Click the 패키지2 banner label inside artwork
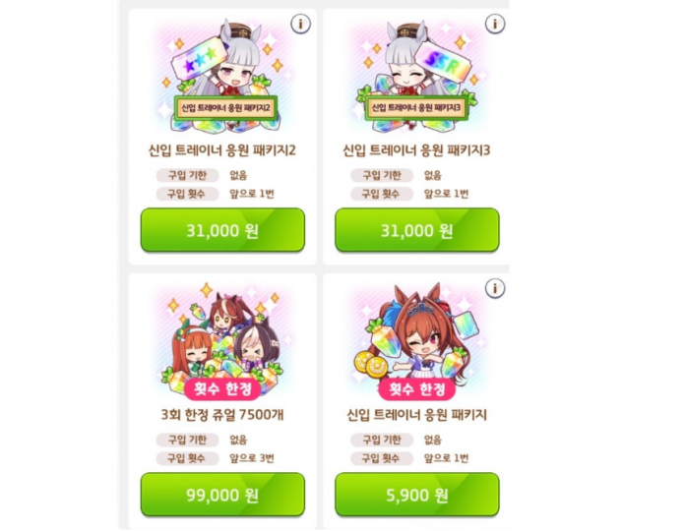This screenshot has height=531, width=685. [225, 108]
